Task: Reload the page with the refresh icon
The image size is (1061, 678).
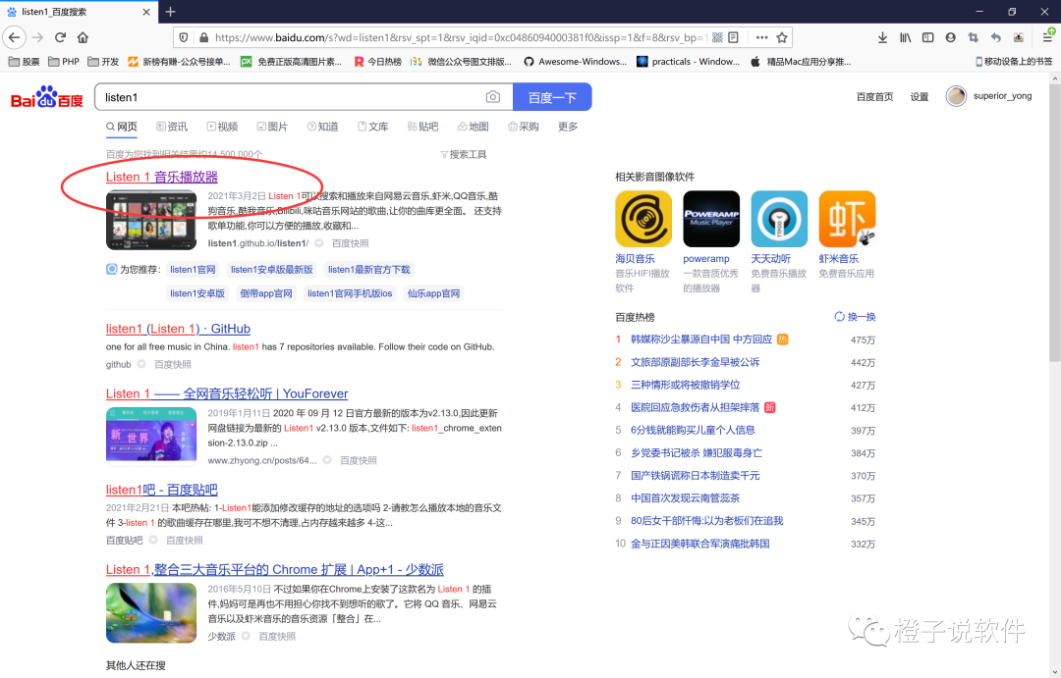Action: [60, 37]
